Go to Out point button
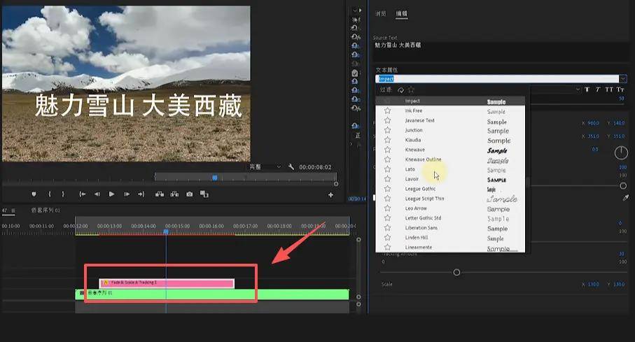This screenshot has height=342, width=635. coord(141,194)
